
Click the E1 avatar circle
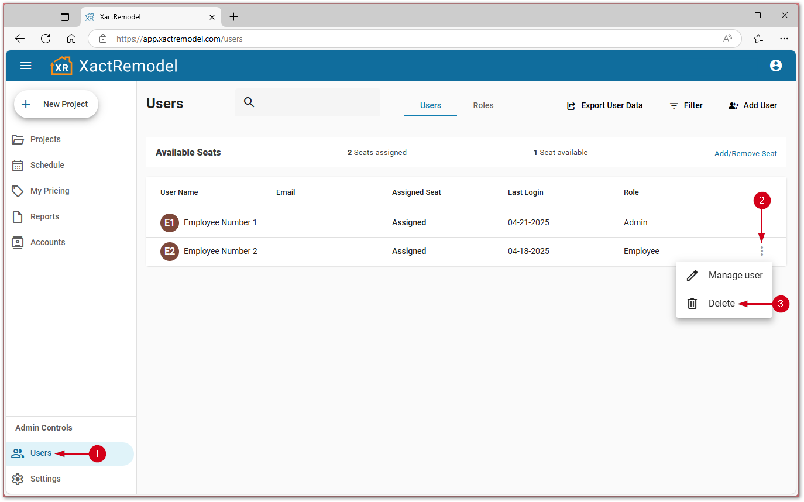tap(170, 223)
